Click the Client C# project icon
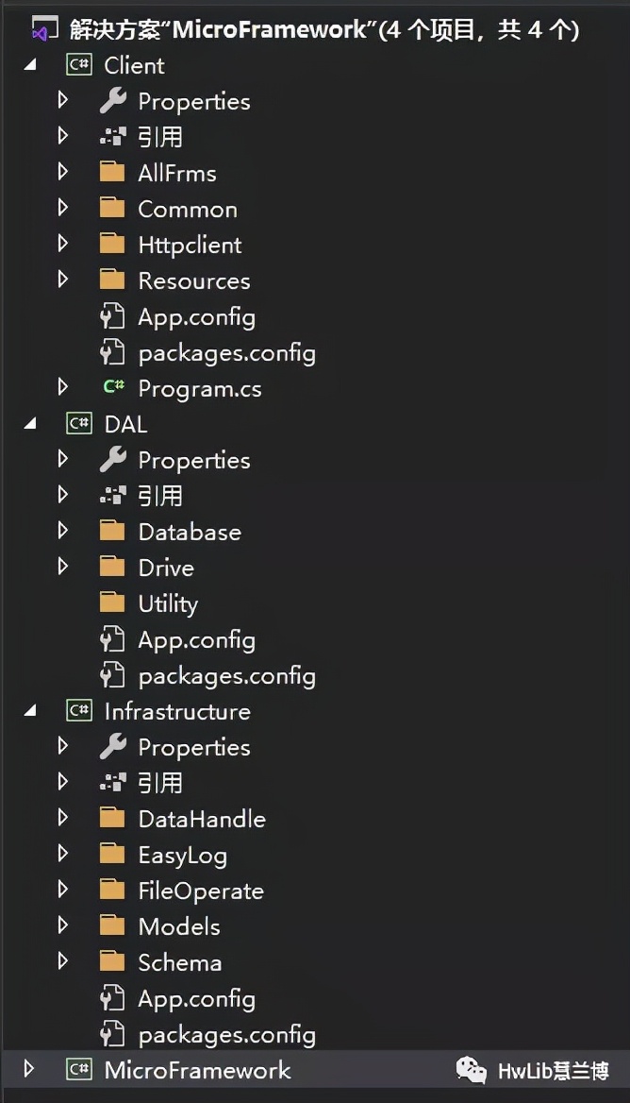The height and width of the screenshot is (1103, 630). click(79, 65)
